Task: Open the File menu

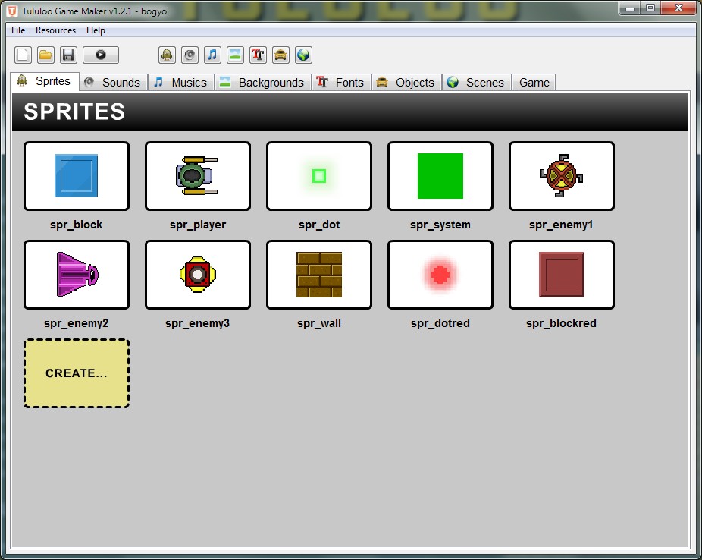Action: tap(17, 30)
